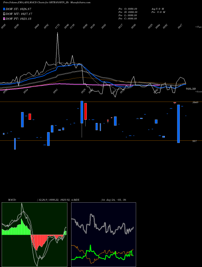Click the 'Pre H: 1030.10' high value

click(128, 12)
